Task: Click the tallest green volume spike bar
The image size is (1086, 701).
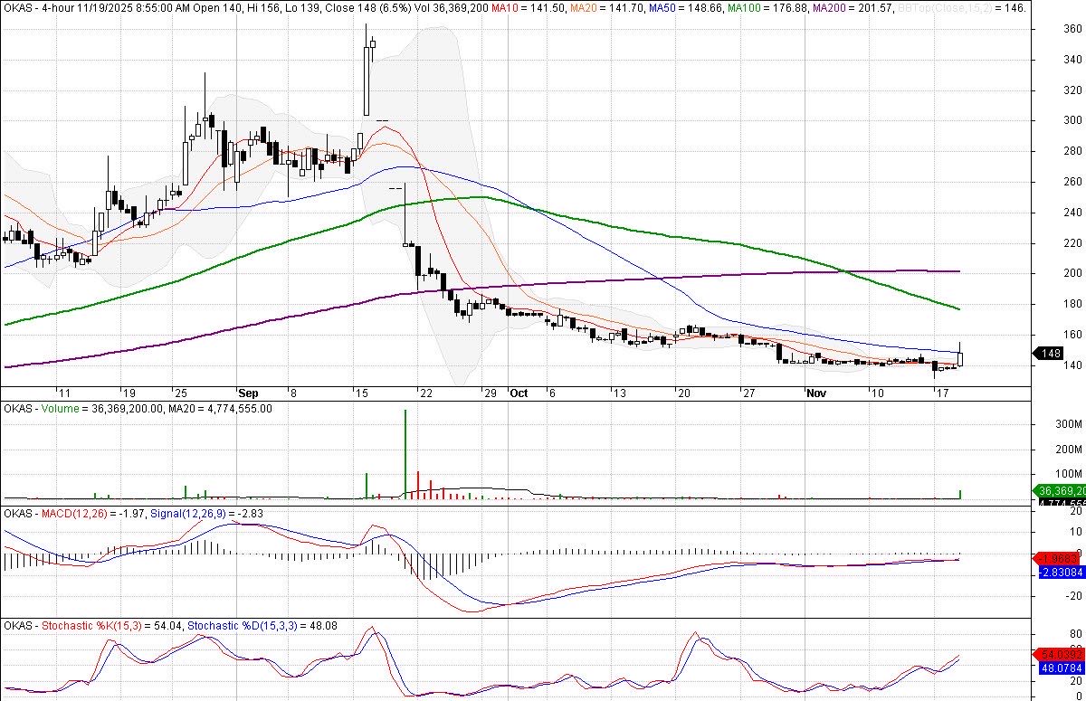Action: 405,453
